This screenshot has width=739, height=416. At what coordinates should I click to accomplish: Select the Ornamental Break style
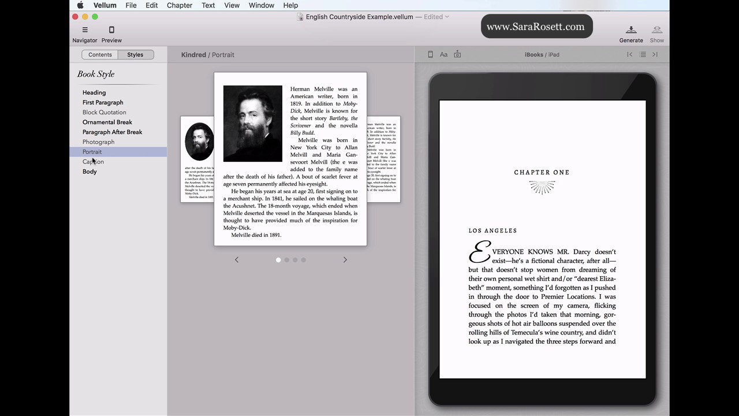107,122
